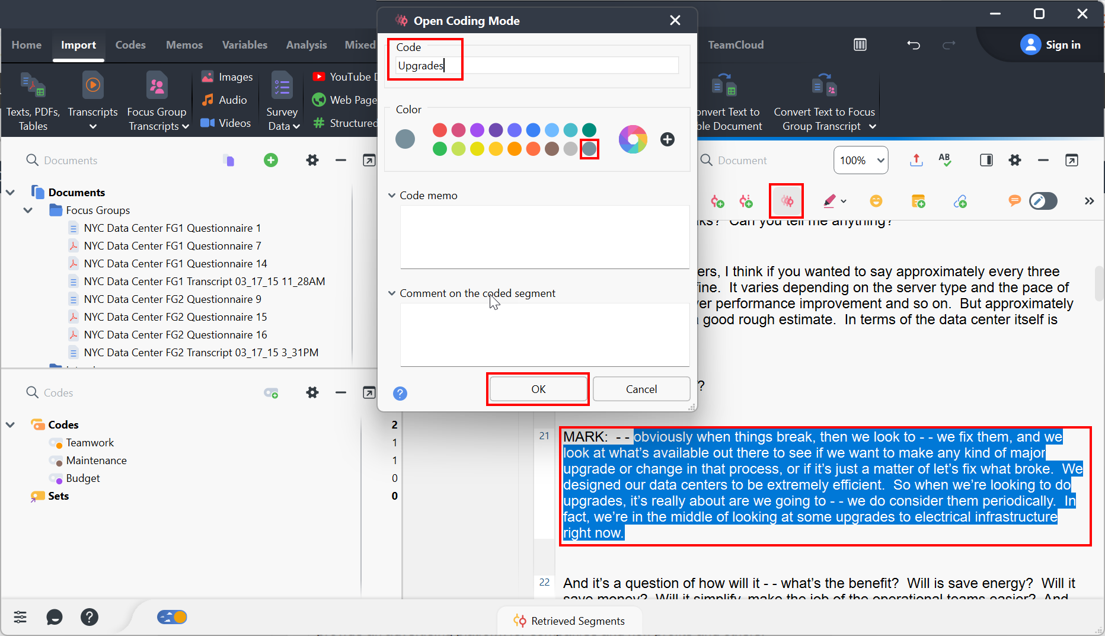The image size is (1105, 636).
Task: Click the Code with new code icon
Action: coord(717,202)
